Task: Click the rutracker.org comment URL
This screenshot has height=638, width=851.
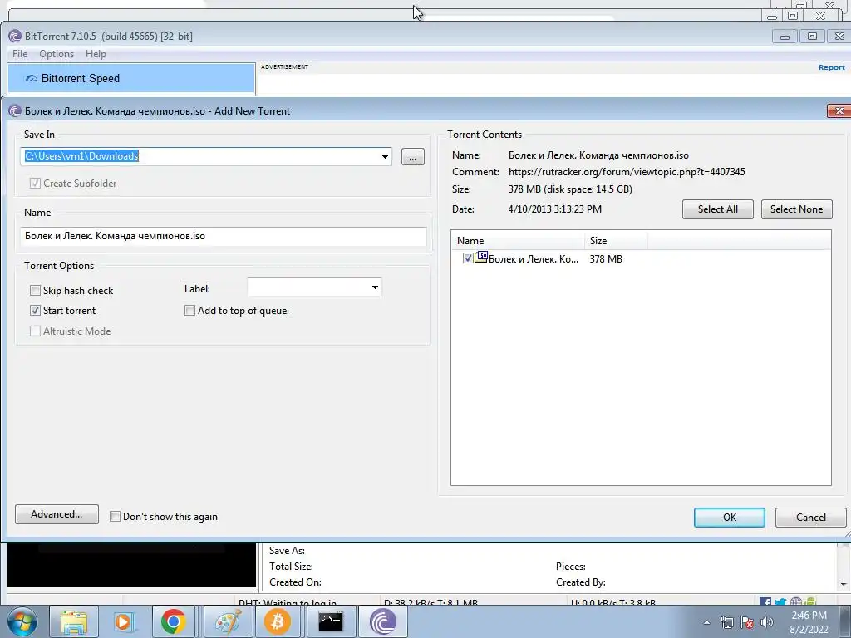Action: point(627,172)
